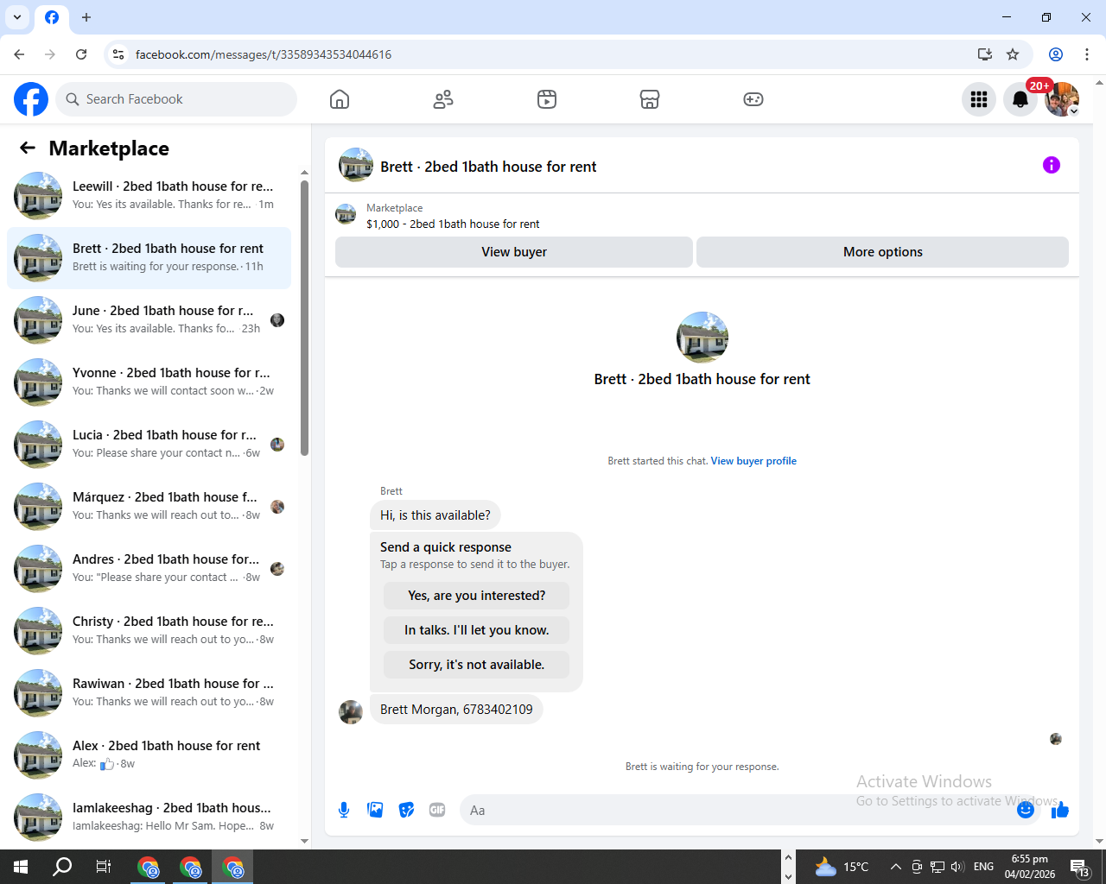Send quick reply 'Sorry, it's not available.'

coord(476,665)
